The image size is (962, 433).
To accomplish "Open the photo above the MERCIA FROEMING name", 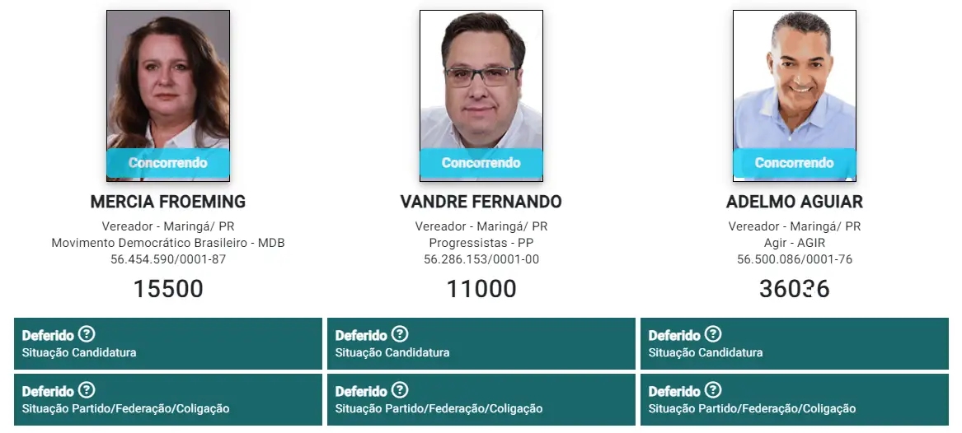I will click(x=168, y=82).
